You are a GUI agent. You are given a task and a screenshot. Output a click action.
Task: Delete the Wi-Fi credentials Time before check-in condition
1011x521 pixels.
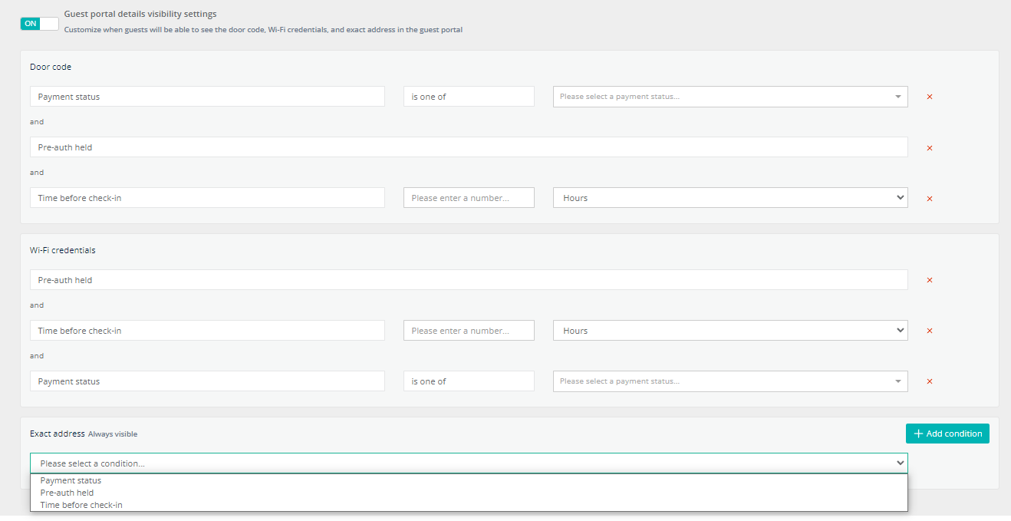tap(930, 331)
